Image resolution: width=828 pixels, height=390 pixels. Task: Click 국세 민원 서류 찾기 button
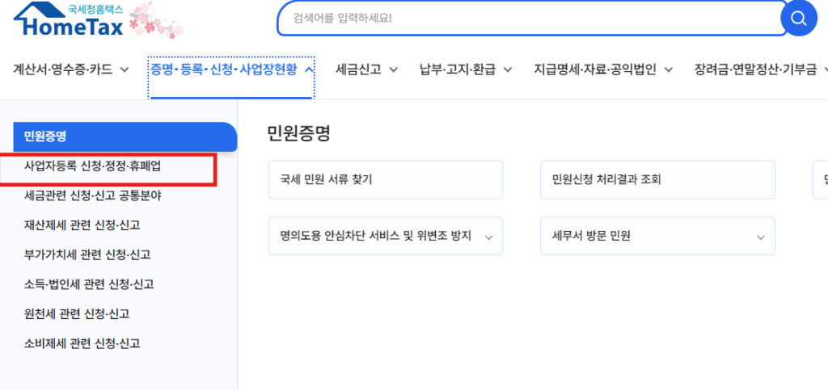pos(385,179)
